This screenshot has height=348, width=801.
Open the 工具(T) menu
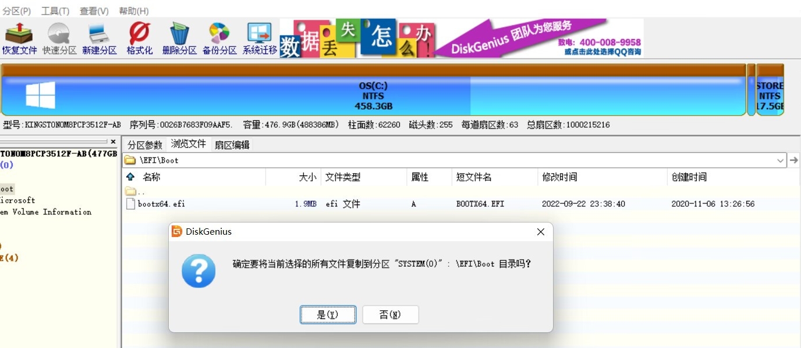pyautogui.click(x=55, y=11)
